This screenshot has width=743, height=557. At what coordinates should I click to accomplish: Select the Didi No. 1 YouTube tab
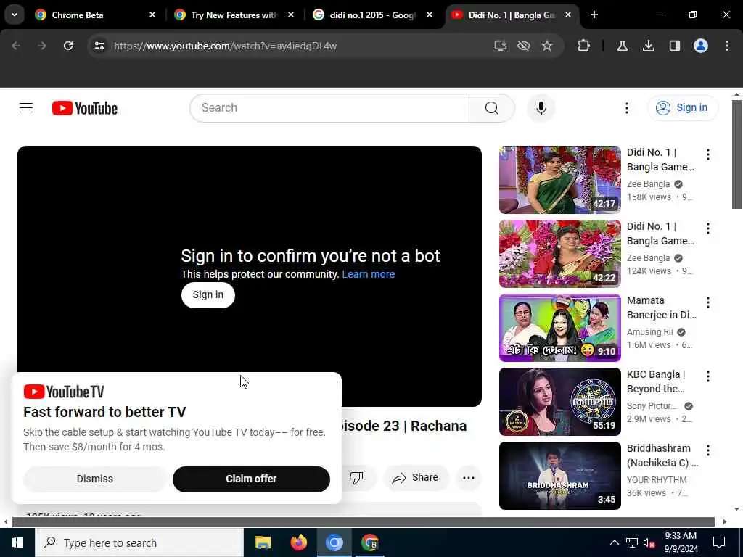tap(512, 15)
